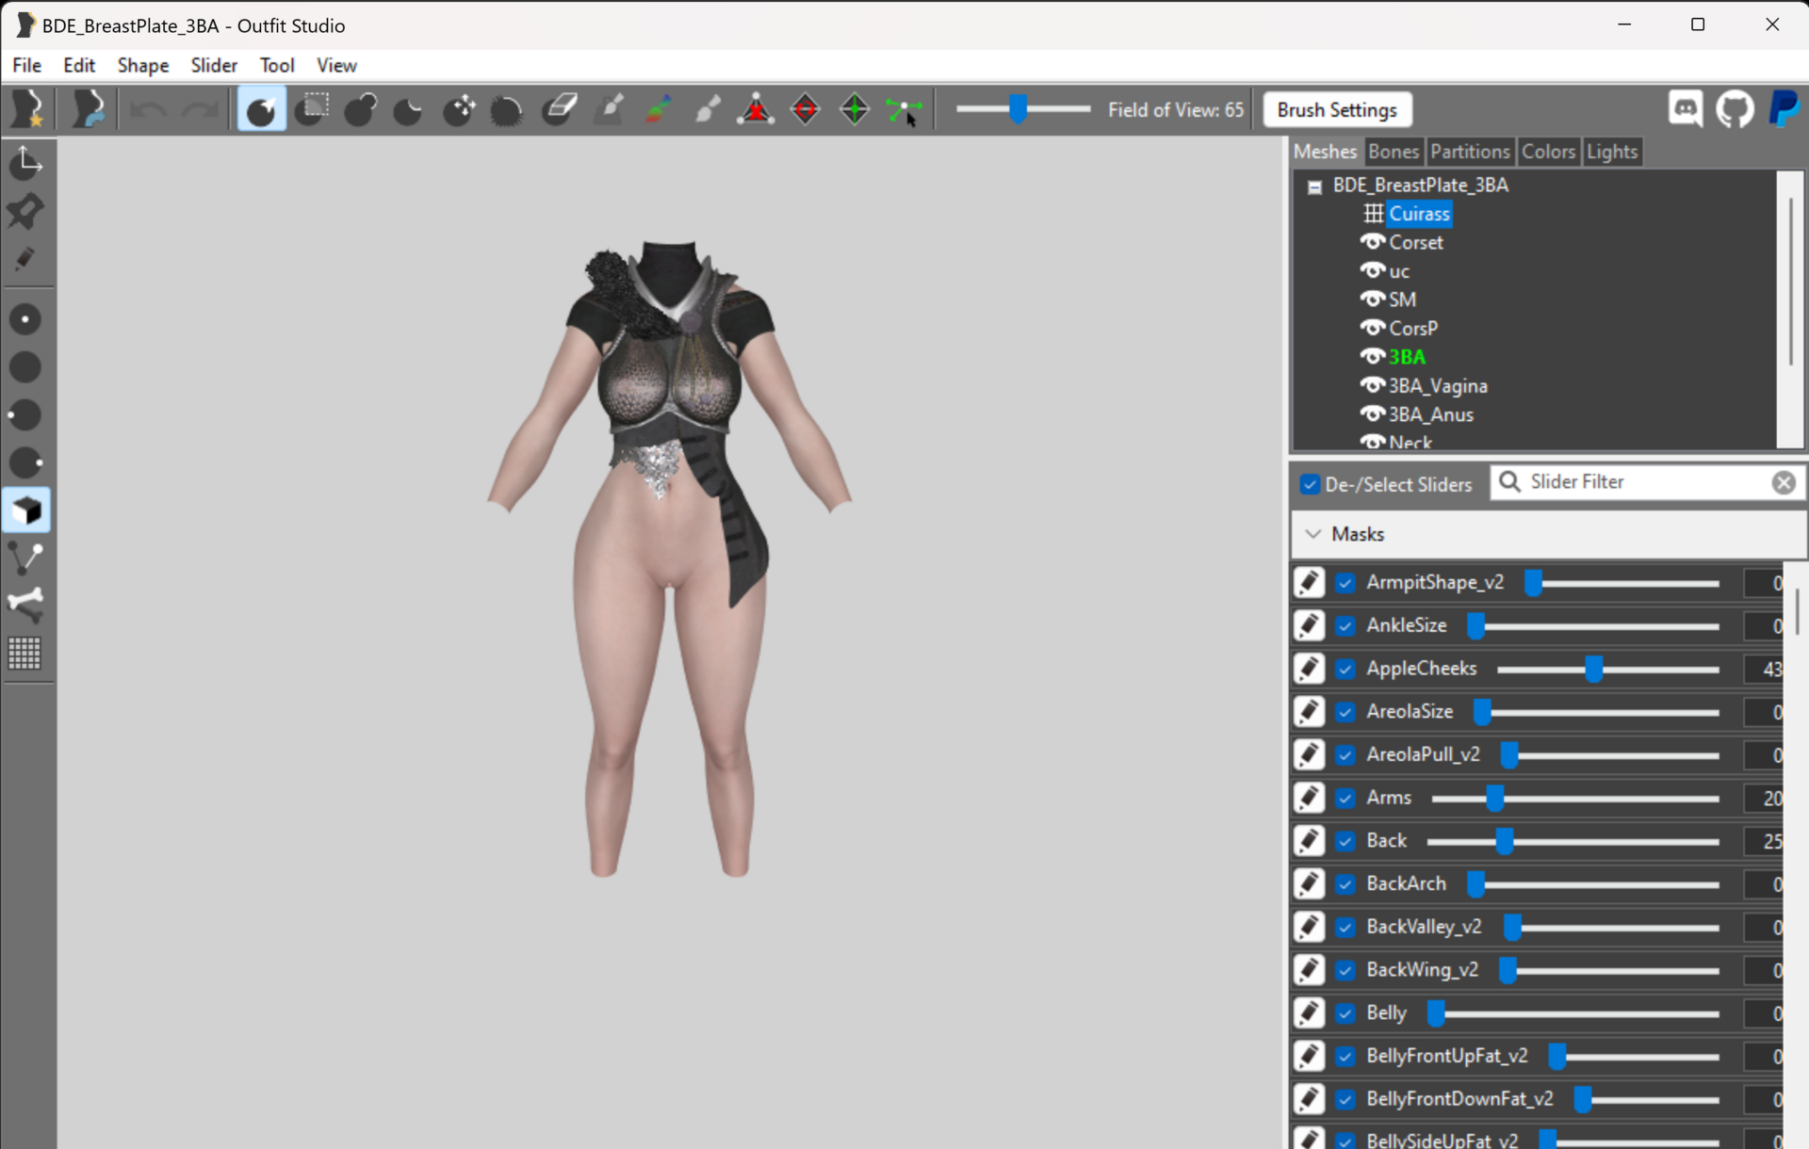Viewport: 1809px width, 1149px height.
Task: Click the Undo arrow icon
Action: point(148,110)
